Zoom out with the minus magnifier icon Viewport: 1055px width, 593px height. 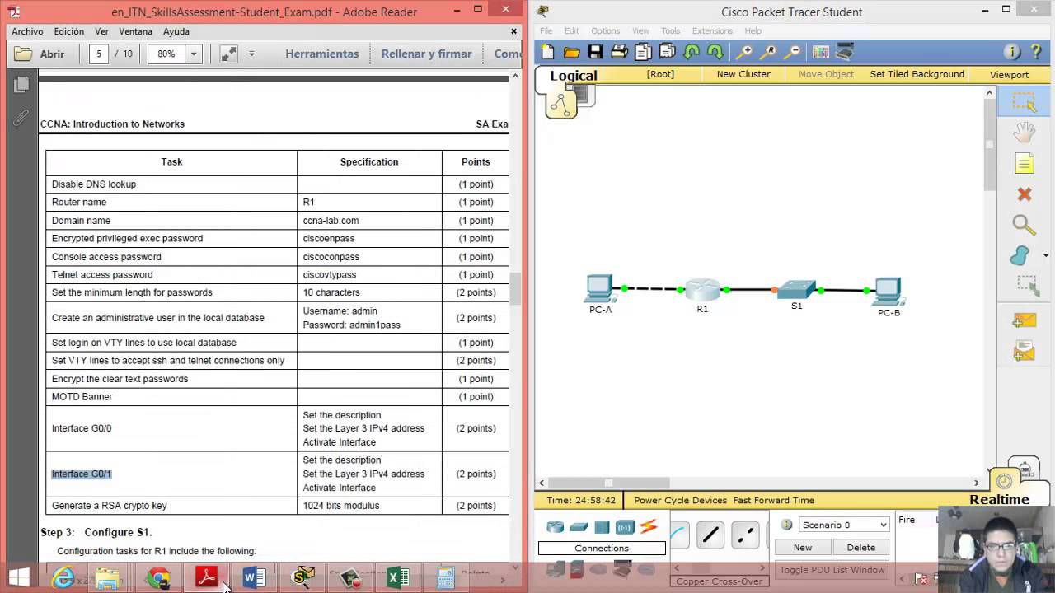tap(791, 52)
